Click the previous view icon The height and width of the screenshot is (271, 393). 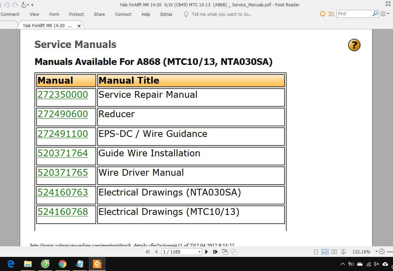click(x=225, y=252)
